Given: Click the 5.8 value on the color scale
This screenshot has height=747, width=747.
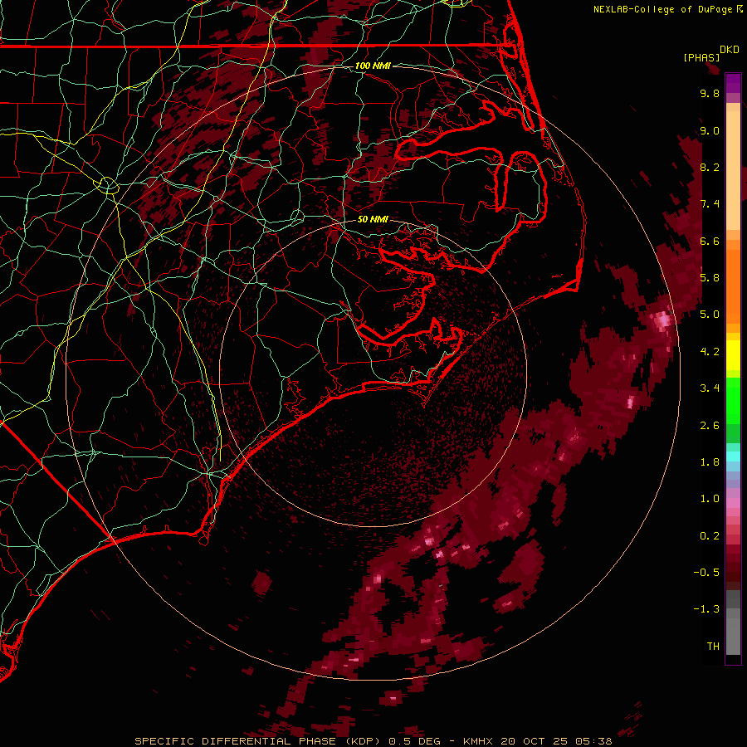Looking at the screenshot, I should (710, 278).
